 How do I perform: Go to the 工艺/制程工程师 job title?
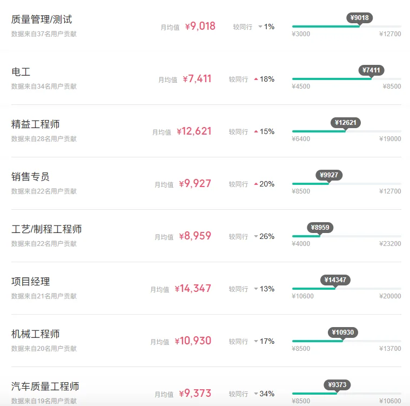click(46, 229)
